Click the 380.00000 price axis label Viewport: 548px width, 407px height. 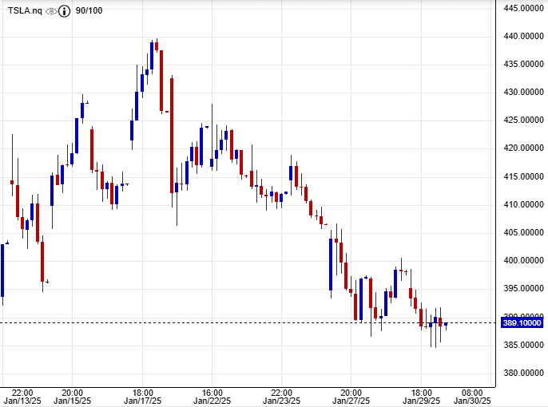[523, 373]
